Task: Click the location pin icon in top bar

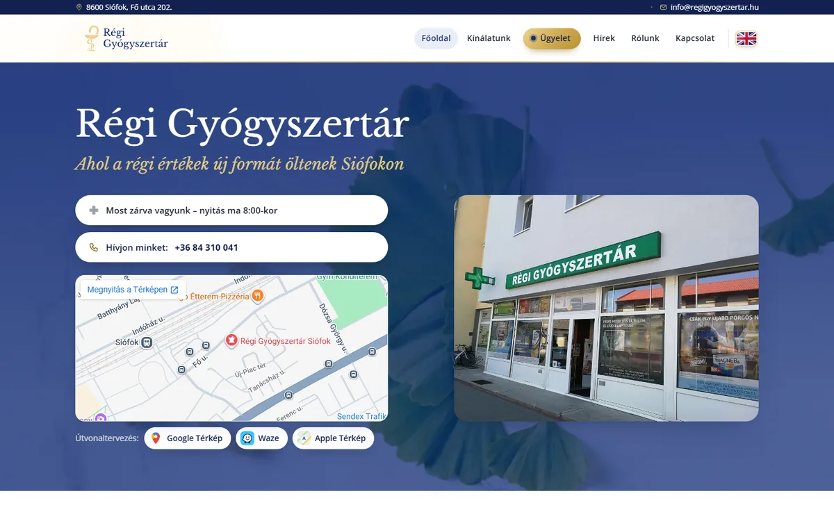Action: pyautogui.click(x=79, y=7)
